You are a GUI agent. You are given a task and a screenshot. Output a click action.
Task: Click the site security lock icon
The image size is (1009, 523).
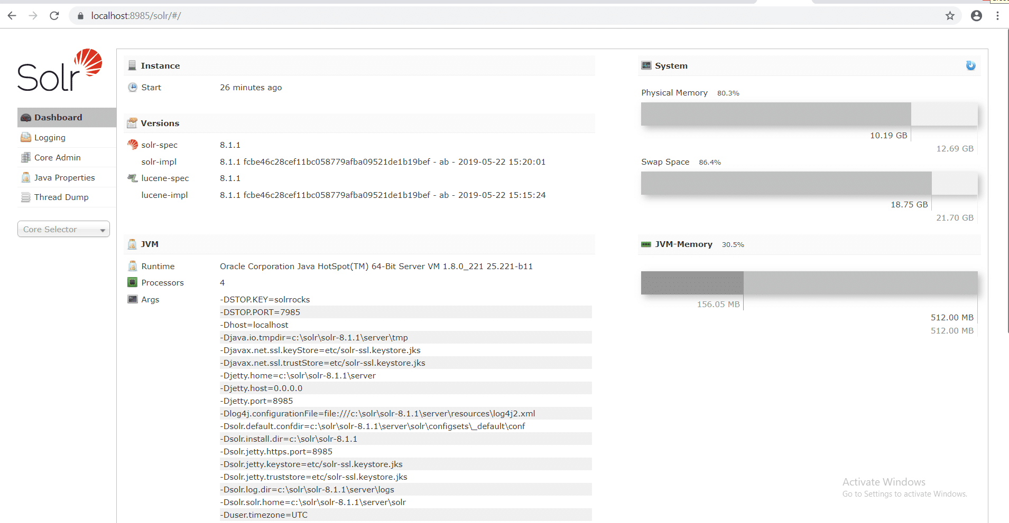[x=80, y=16]
